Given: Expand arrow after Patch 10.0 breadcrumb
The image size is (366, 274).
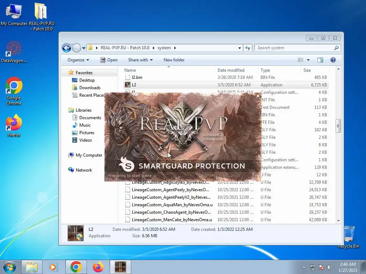Looking at the screenshot, I should click(x=153, y=48).
